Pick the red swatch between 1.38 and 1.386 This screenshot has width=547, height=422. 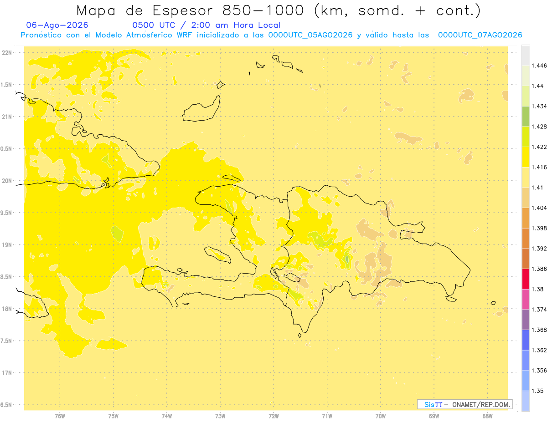pyautogui.click(x=526, y=279)
